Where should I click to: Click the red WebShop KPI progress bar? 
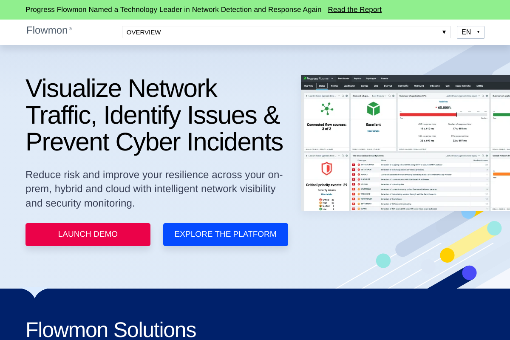428,114
